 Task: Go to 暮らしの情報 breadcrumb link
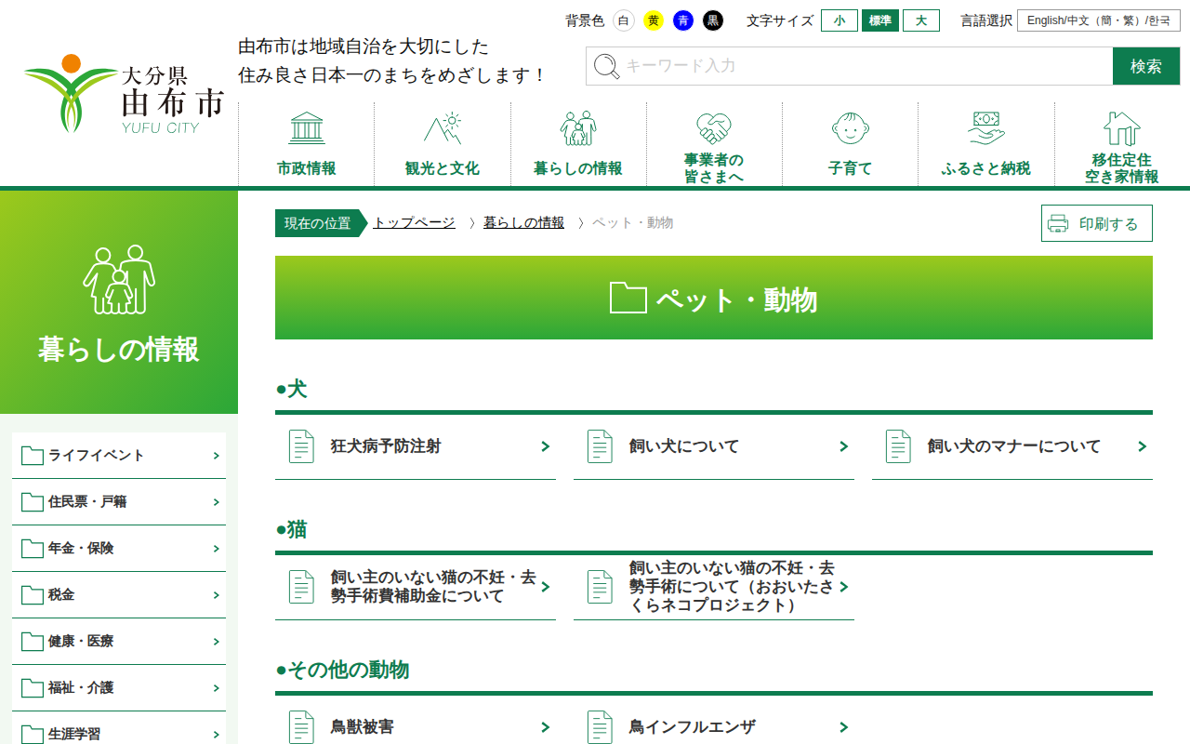(x=523, y=223)
